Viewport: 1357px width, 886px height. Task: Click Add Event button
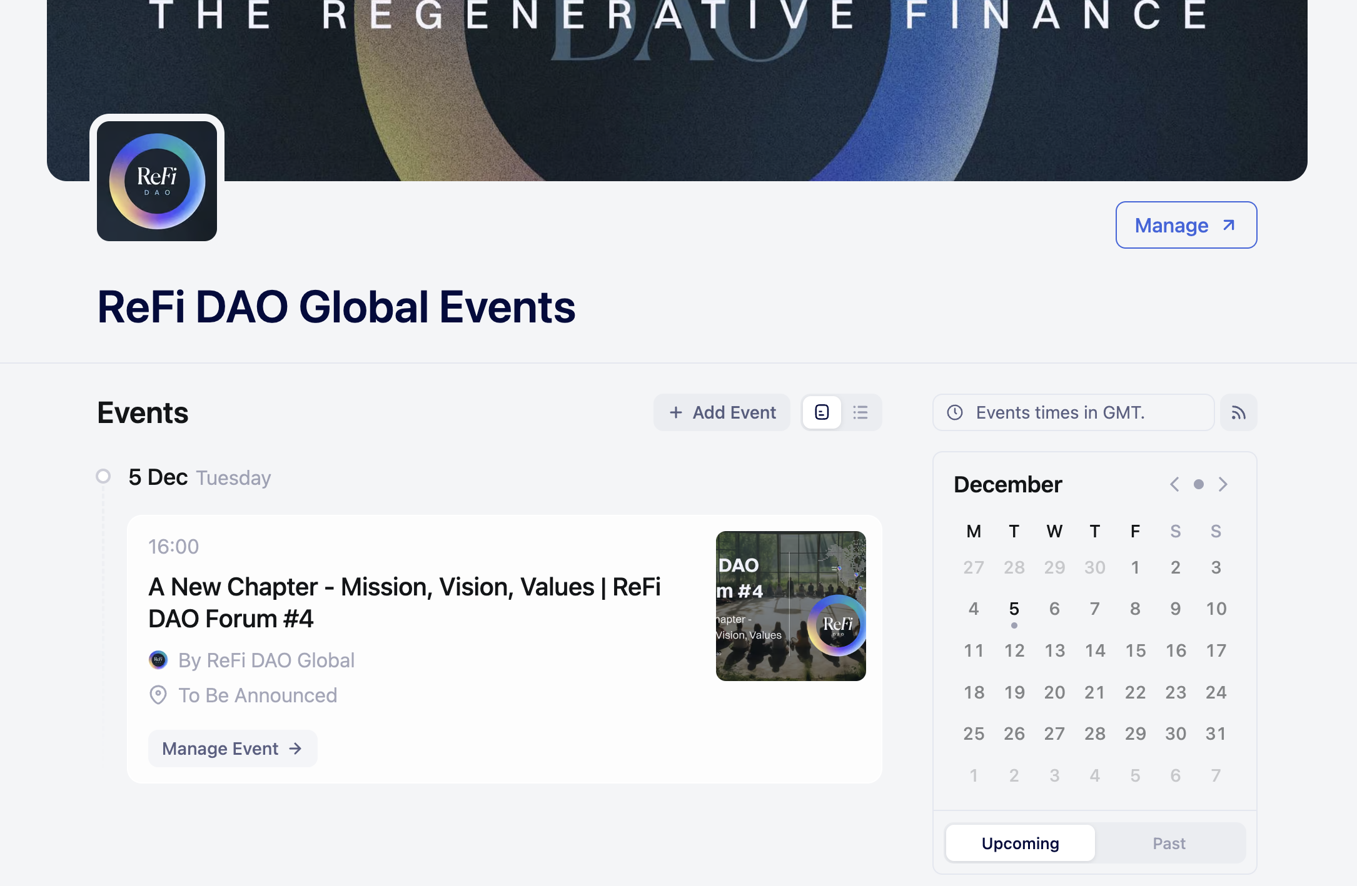click(722, 412)
